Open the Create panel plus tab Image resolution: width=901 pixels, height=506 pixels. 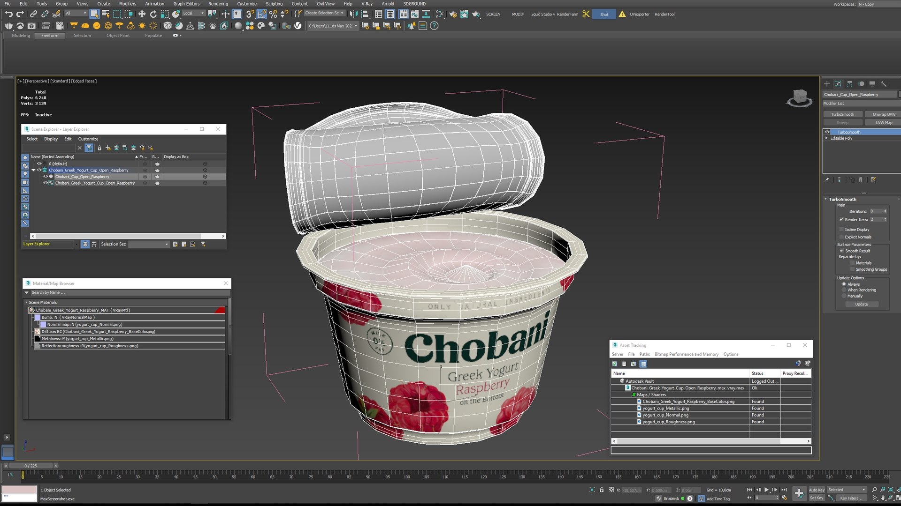click(x=827, y=84)
